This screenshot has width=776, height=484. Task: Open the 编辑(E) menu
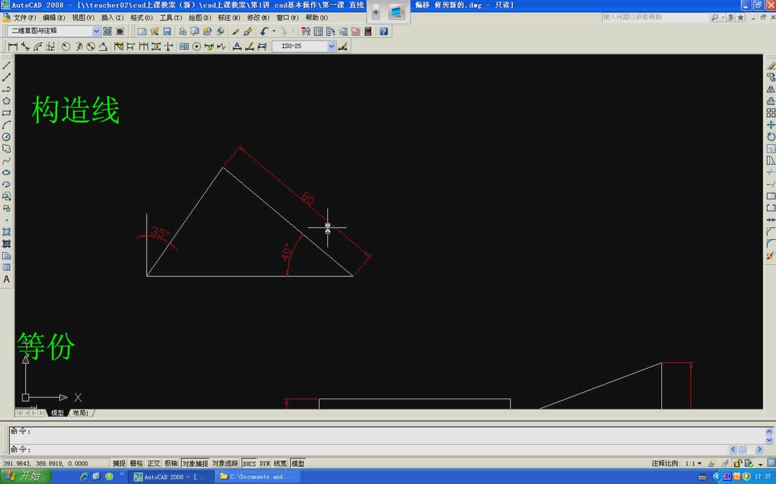[54, 18]
